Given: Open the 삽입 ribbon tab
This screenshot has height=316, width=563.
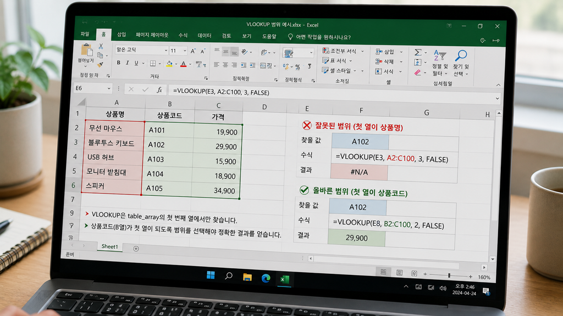Looking at the screenshot, I should (122, 35).
